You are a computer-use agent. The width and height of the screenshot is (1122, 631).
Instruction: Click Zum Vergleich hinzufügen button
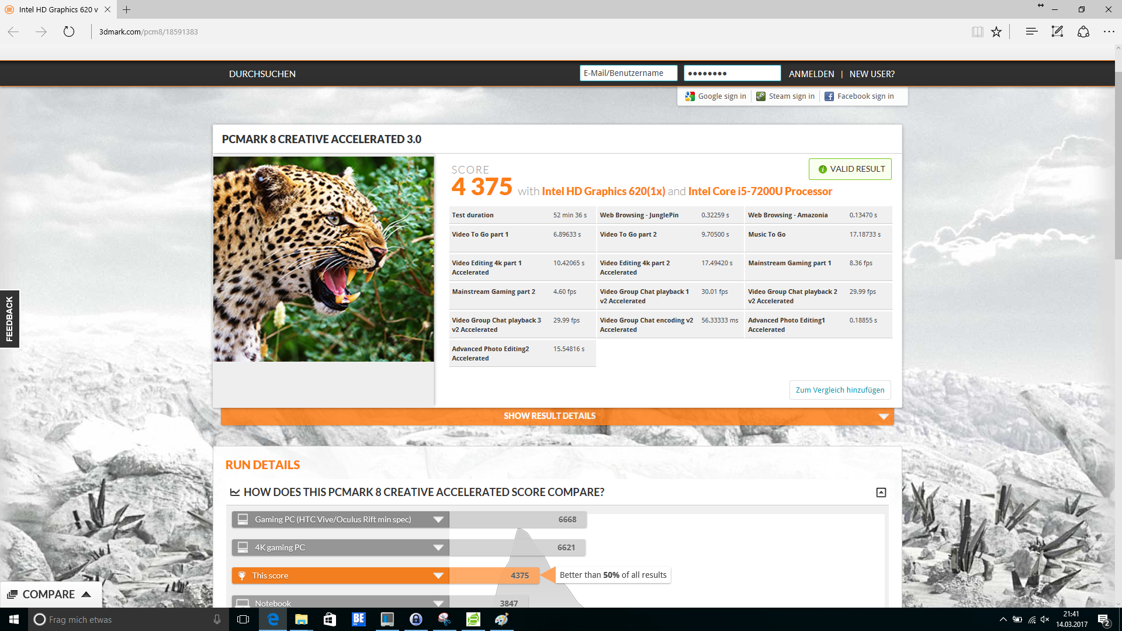[839, 390]
